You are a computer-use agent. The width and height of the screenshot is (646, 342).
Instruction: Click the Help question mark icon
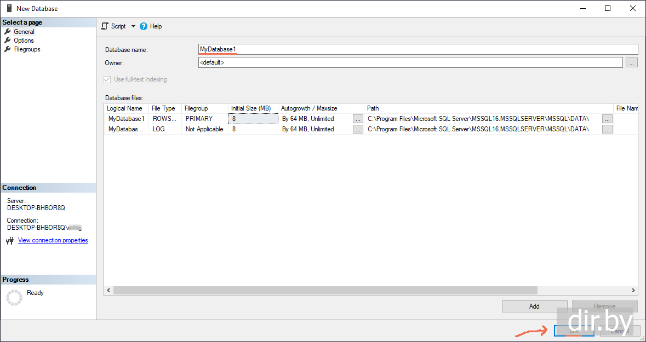pos(144,26)
